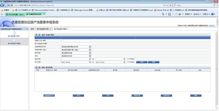219x111 pixels.
Task: Click the 原产地证据文件查询 sidebar document icon
Action: tap(14, 40)
